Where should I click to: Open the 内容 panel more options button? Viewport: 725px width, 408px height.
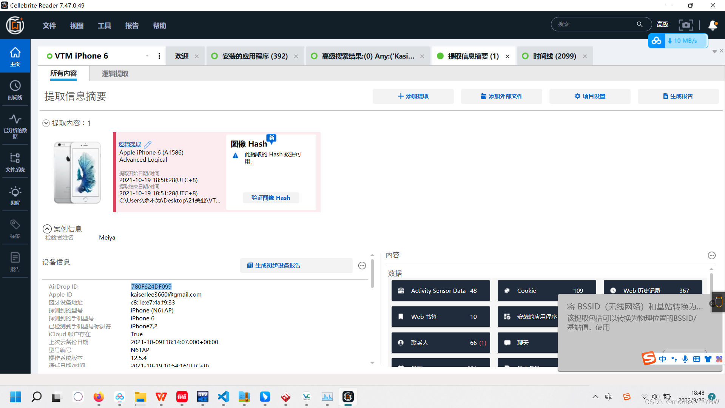[x=711, y=255]
